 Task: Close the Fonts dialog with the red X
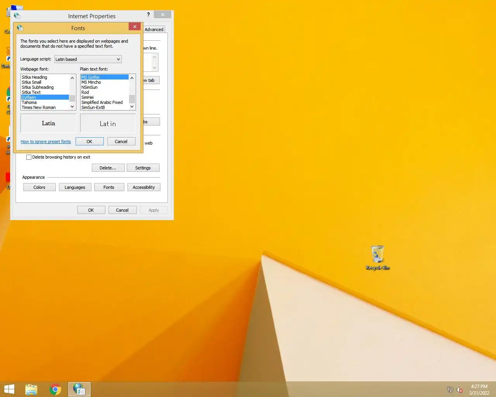pos(134,26)
